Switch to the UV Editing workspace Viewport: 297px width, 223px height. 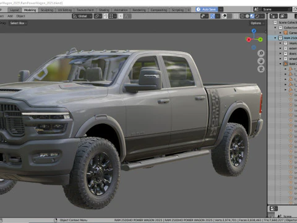pyautogui.click(x=64, y=10)
